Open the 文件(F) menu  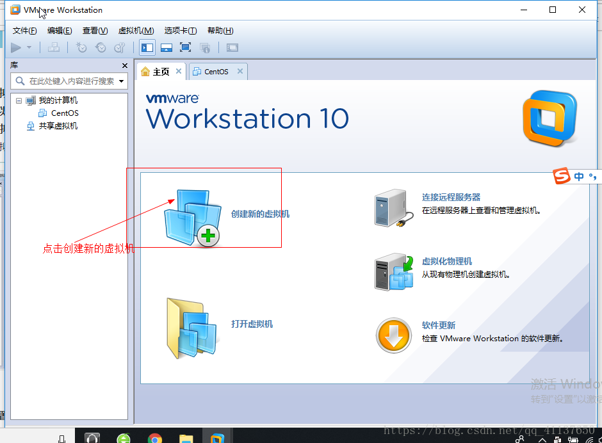[24, 31]
